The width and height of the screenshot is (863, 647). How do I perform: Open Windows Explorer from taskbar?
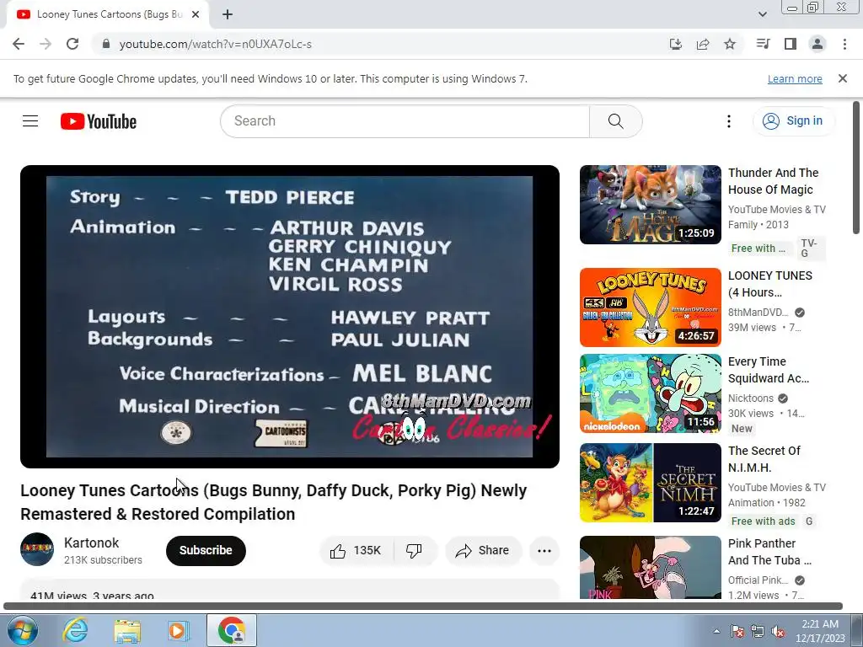[x=127, y=630]
